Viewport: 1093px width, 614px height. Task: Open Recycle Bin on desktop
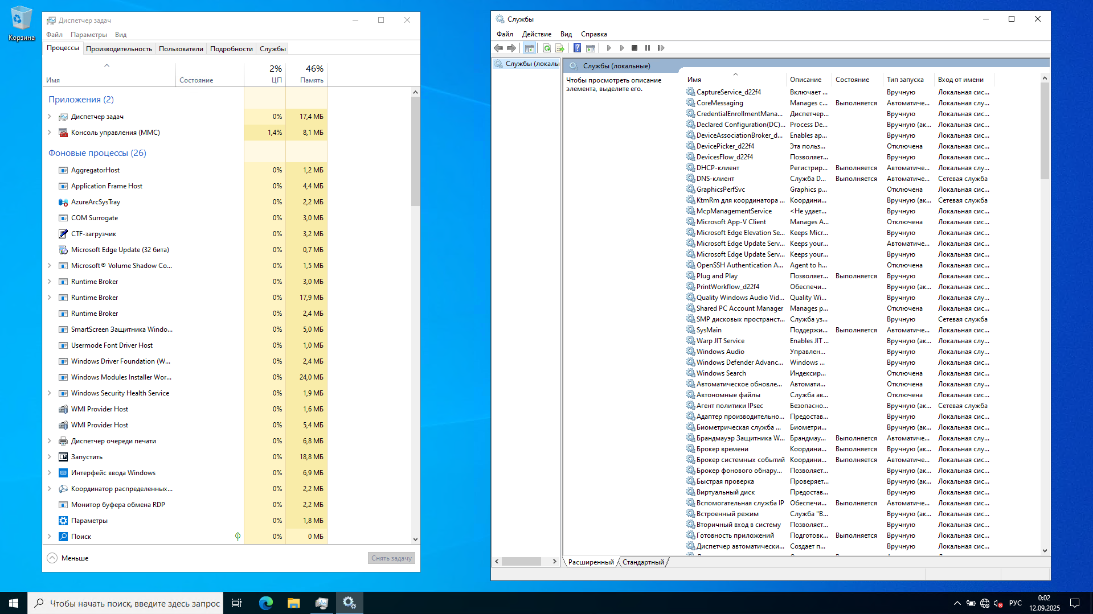point(22,23)
